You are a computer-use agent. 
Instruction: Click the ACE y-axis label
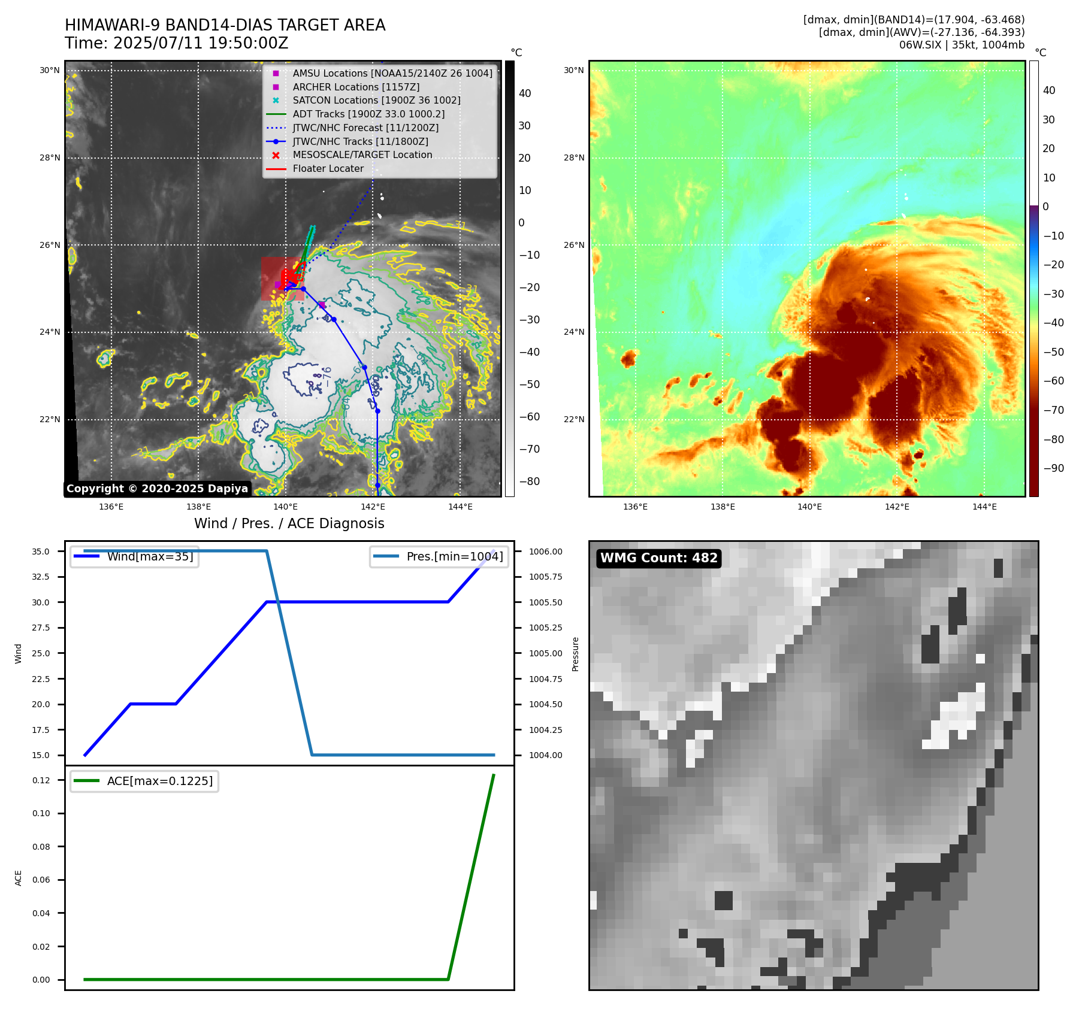[18, 878]
